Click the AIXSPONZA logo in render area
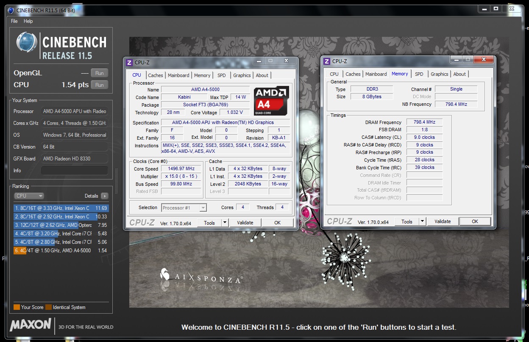The width and height of the screenshot is (529, 342). (x=201, y=276)
